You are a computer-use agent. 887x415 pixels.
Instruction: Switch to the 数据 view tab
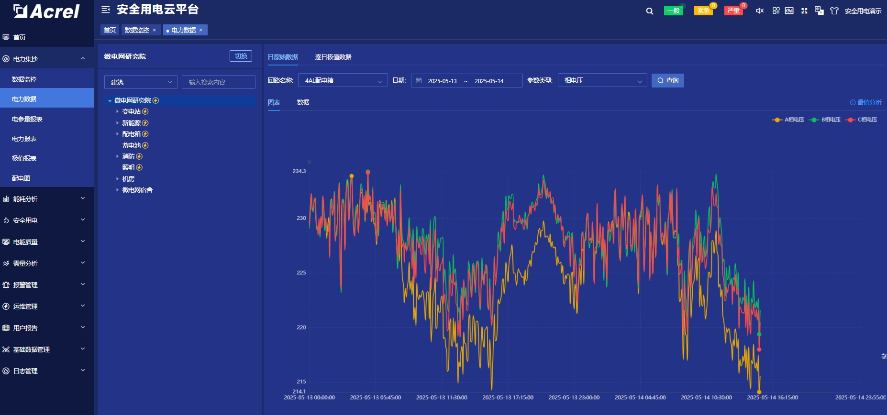(303, 102)
